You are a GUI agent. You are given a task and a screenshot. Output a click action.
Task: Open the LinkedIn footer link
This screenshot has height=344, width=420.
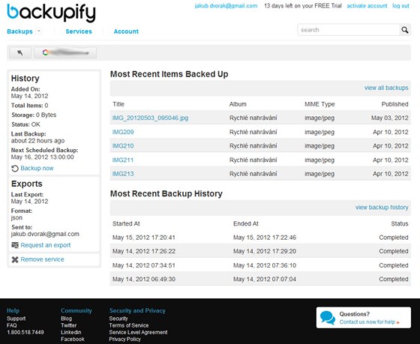[70, 332]
